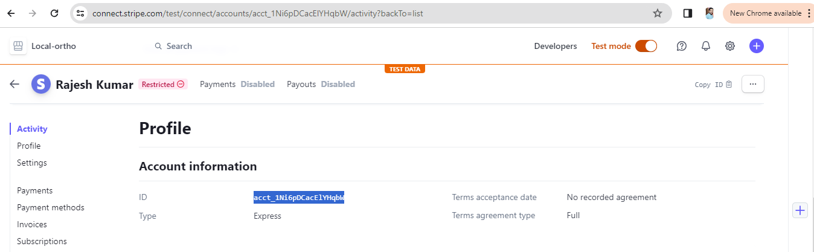Open Invoices in the sidebar

coord(32,224)
